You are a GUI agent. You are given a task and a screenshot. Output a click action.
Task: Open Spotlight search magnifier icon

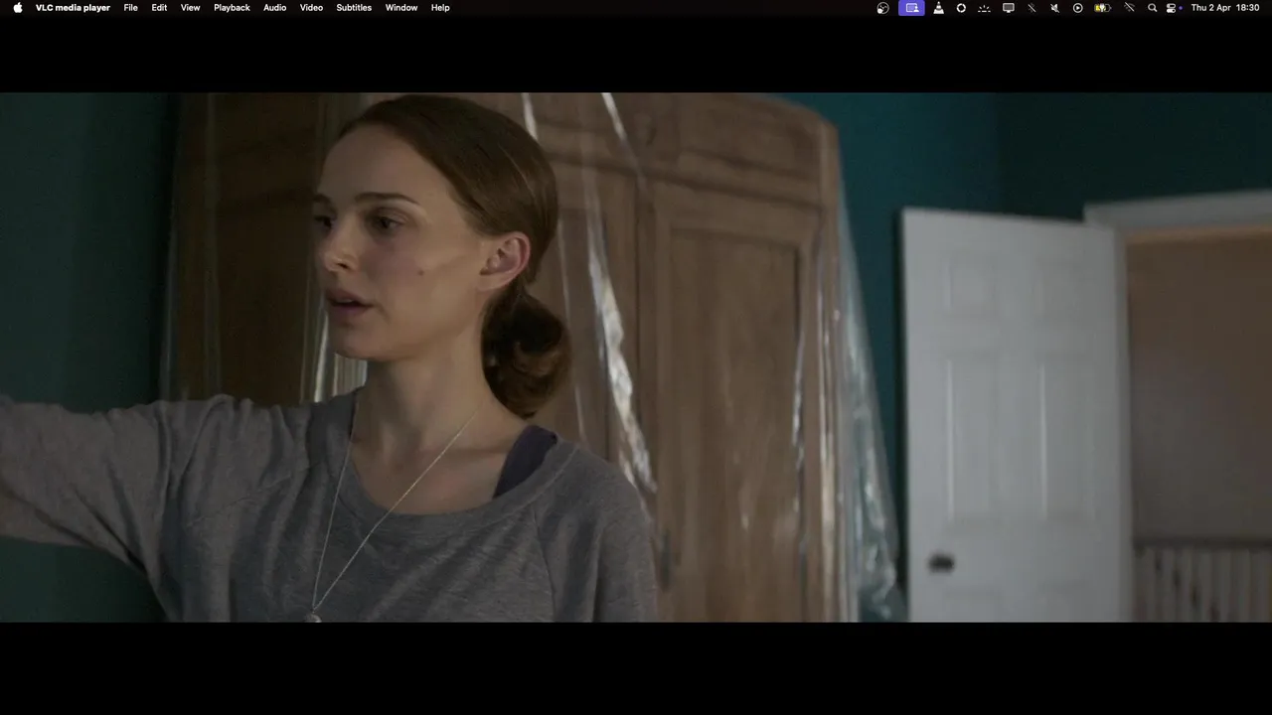coord(1153,8)
